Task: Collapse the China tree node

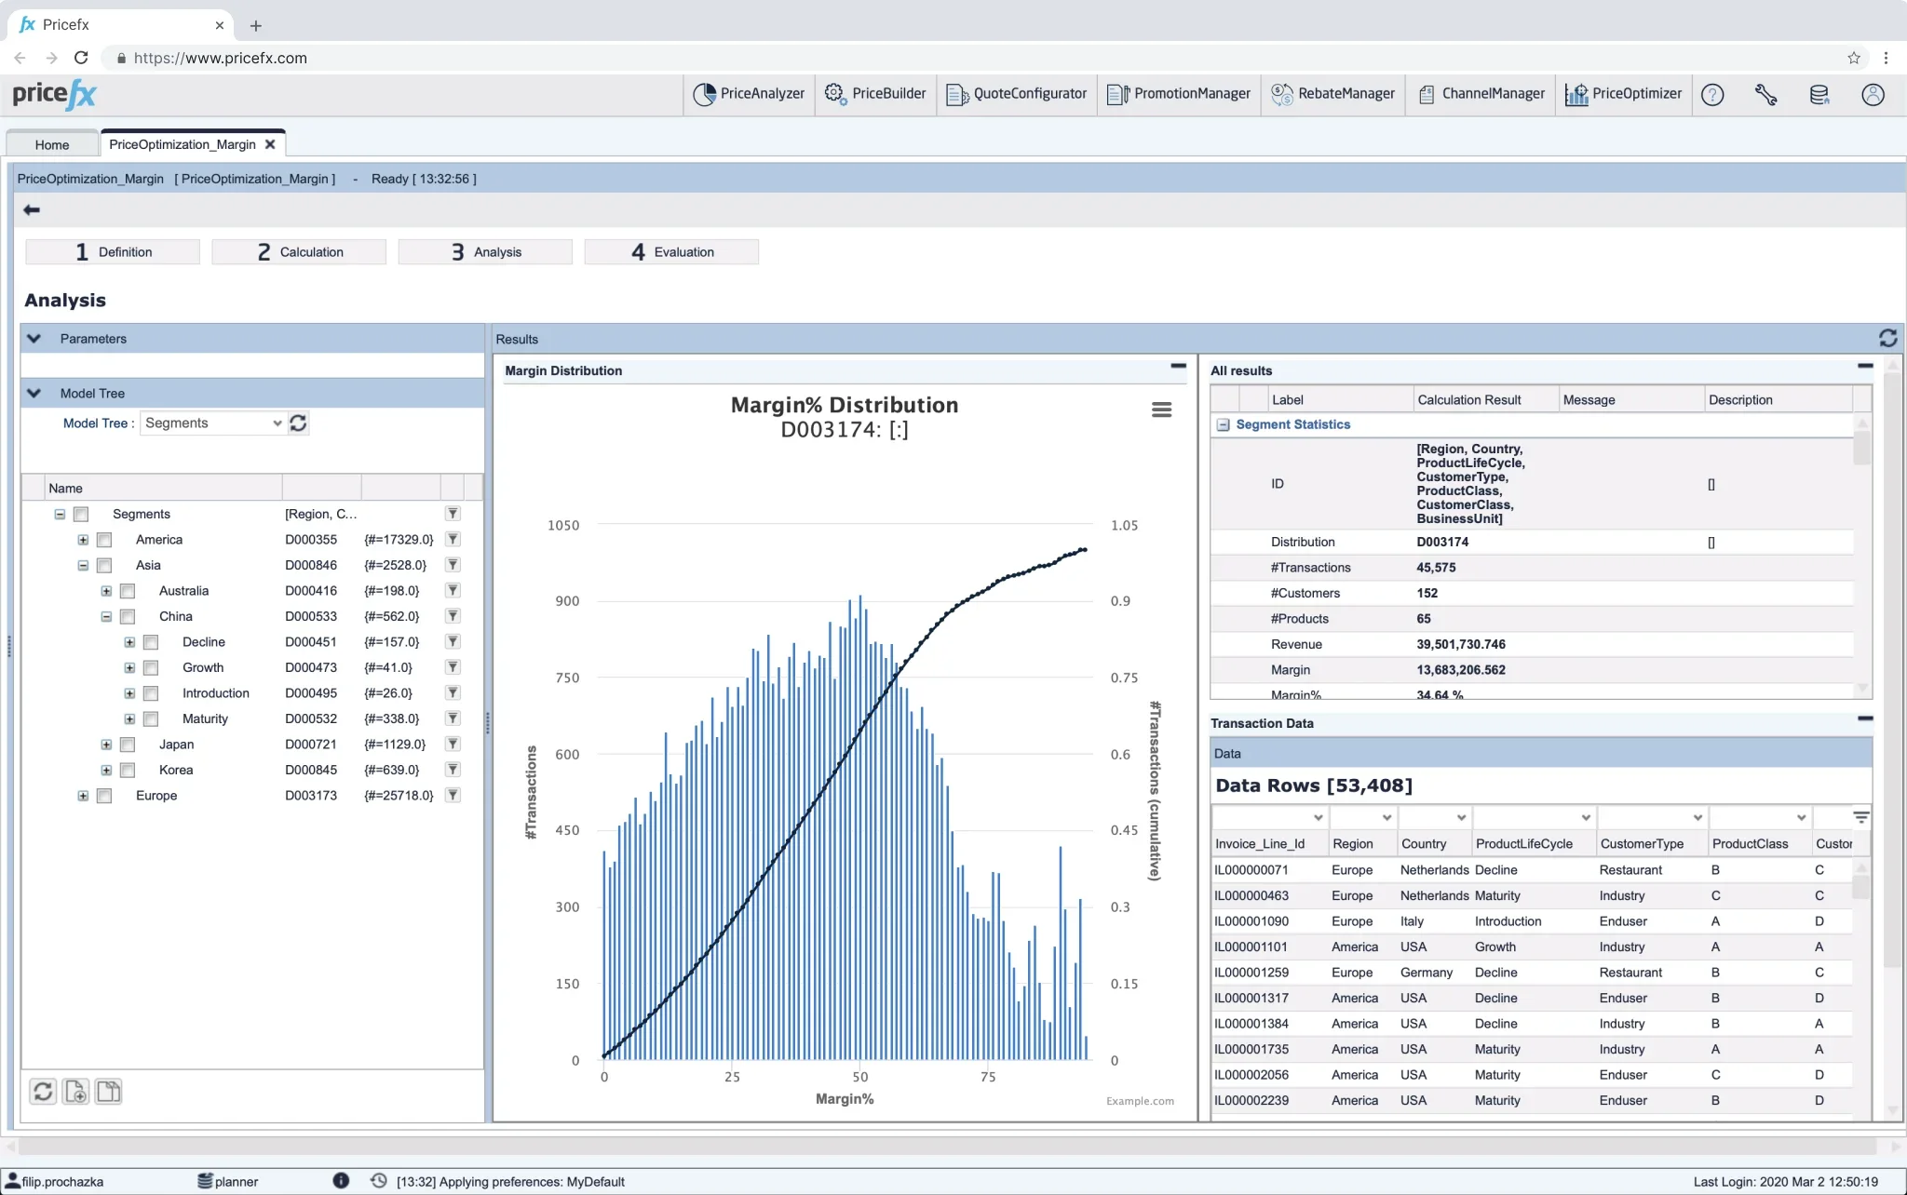Action: point(106,617)
